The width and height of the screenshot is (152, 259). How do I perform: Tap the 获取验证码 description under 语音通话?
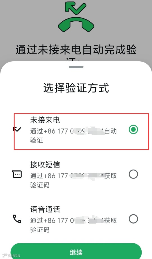click(x=73, y=225)
